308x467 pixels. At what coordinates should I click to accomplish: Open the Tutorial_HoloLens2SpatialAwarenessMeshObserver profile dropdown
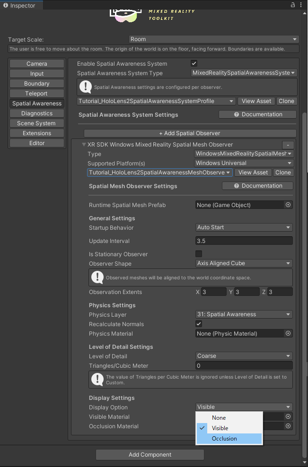160,173
